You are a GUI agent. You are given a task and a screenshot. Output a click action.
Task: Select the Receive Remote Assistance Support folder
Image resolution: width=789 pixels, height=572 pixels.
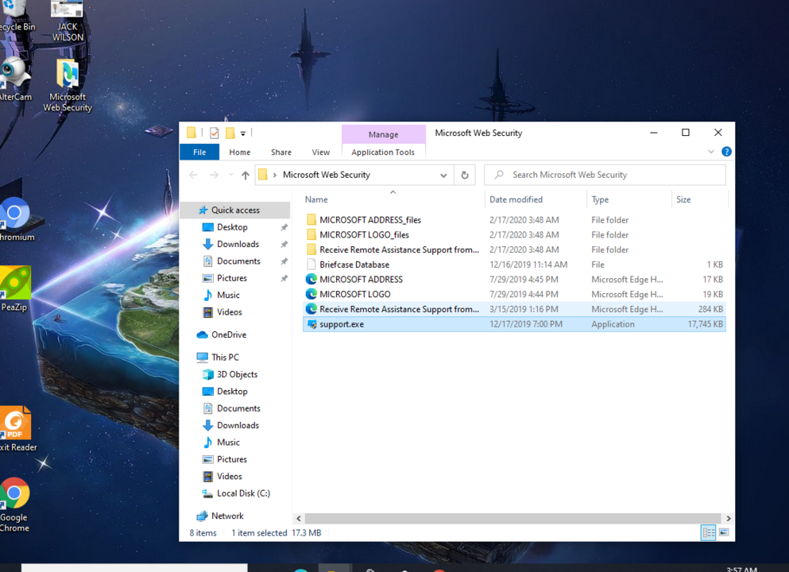(514, 249)
